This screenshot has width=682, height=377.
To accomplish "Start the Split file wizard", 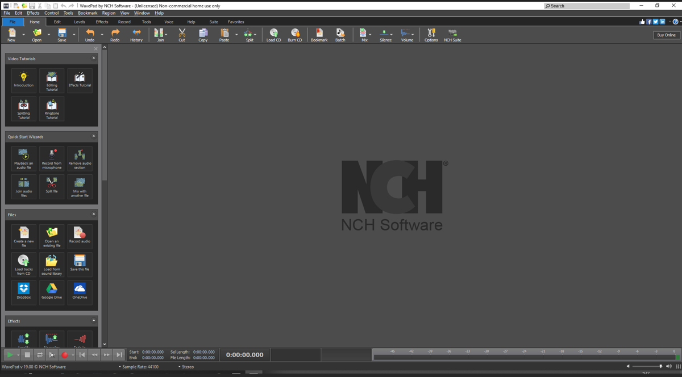I will tap(52, 186).
